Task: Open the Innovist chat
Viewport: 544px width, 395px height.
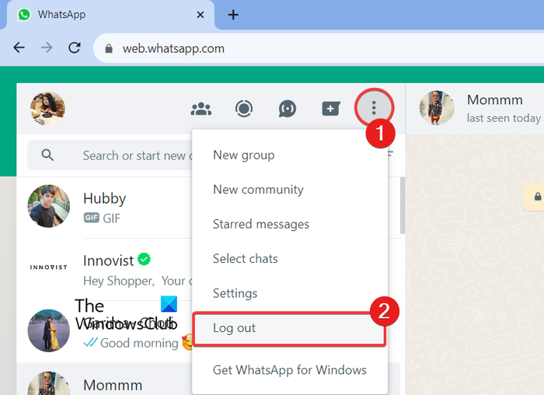Action: tap(104, 270)
